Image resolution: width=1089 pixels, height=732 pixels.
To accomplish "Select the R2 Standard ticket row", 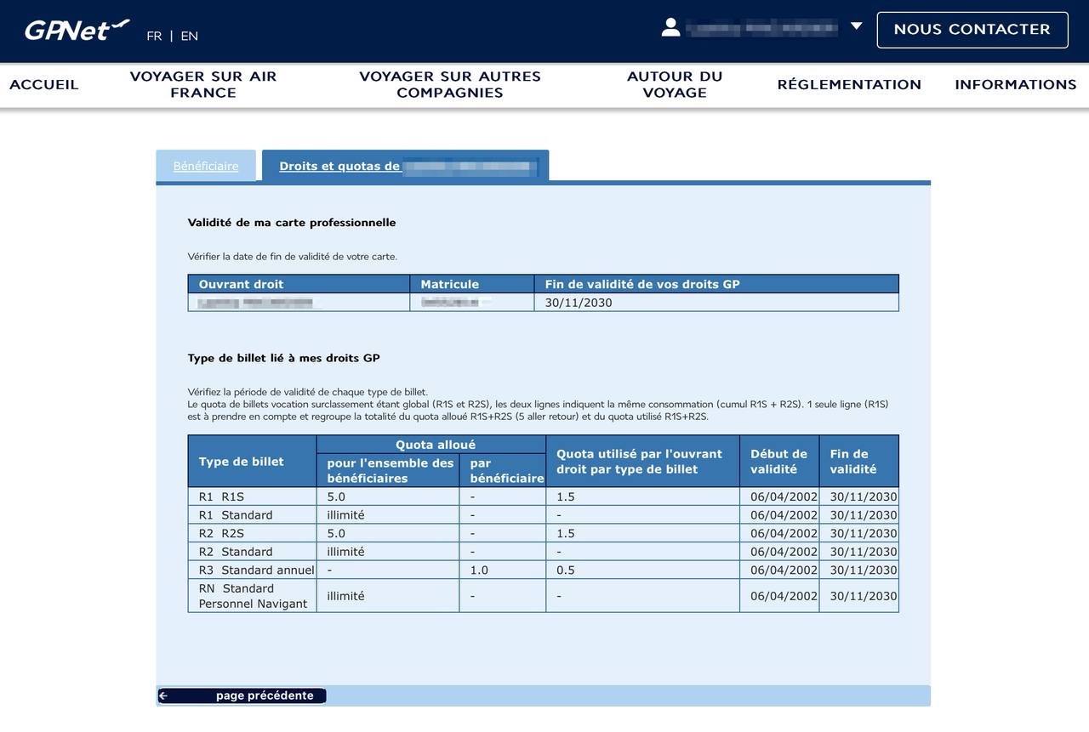I will 543,552.
